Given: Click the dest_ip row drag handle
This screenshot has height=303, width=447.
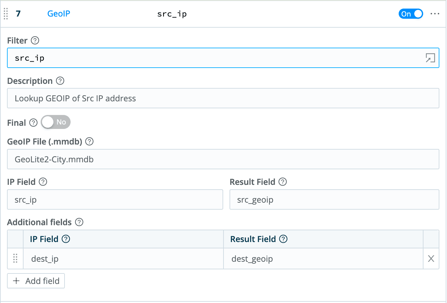Looking at the screenshot, I should 15,259.
